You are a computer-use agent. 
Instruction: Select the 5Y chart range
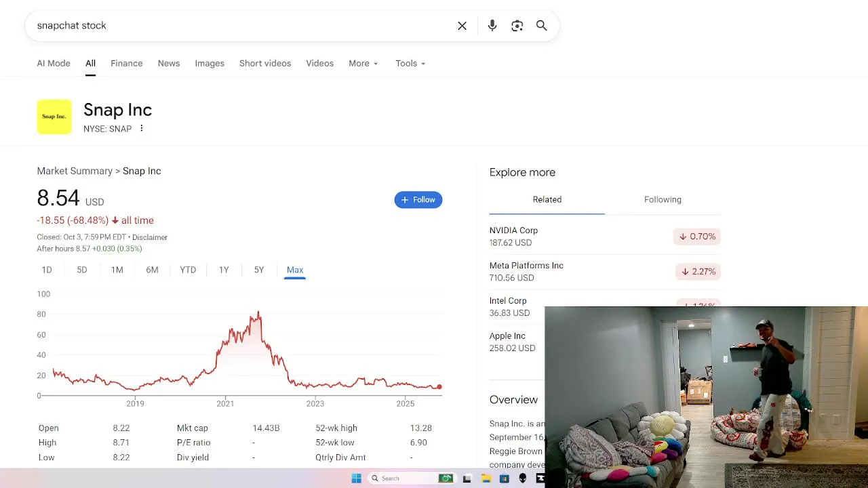click(x=259, y=270)
